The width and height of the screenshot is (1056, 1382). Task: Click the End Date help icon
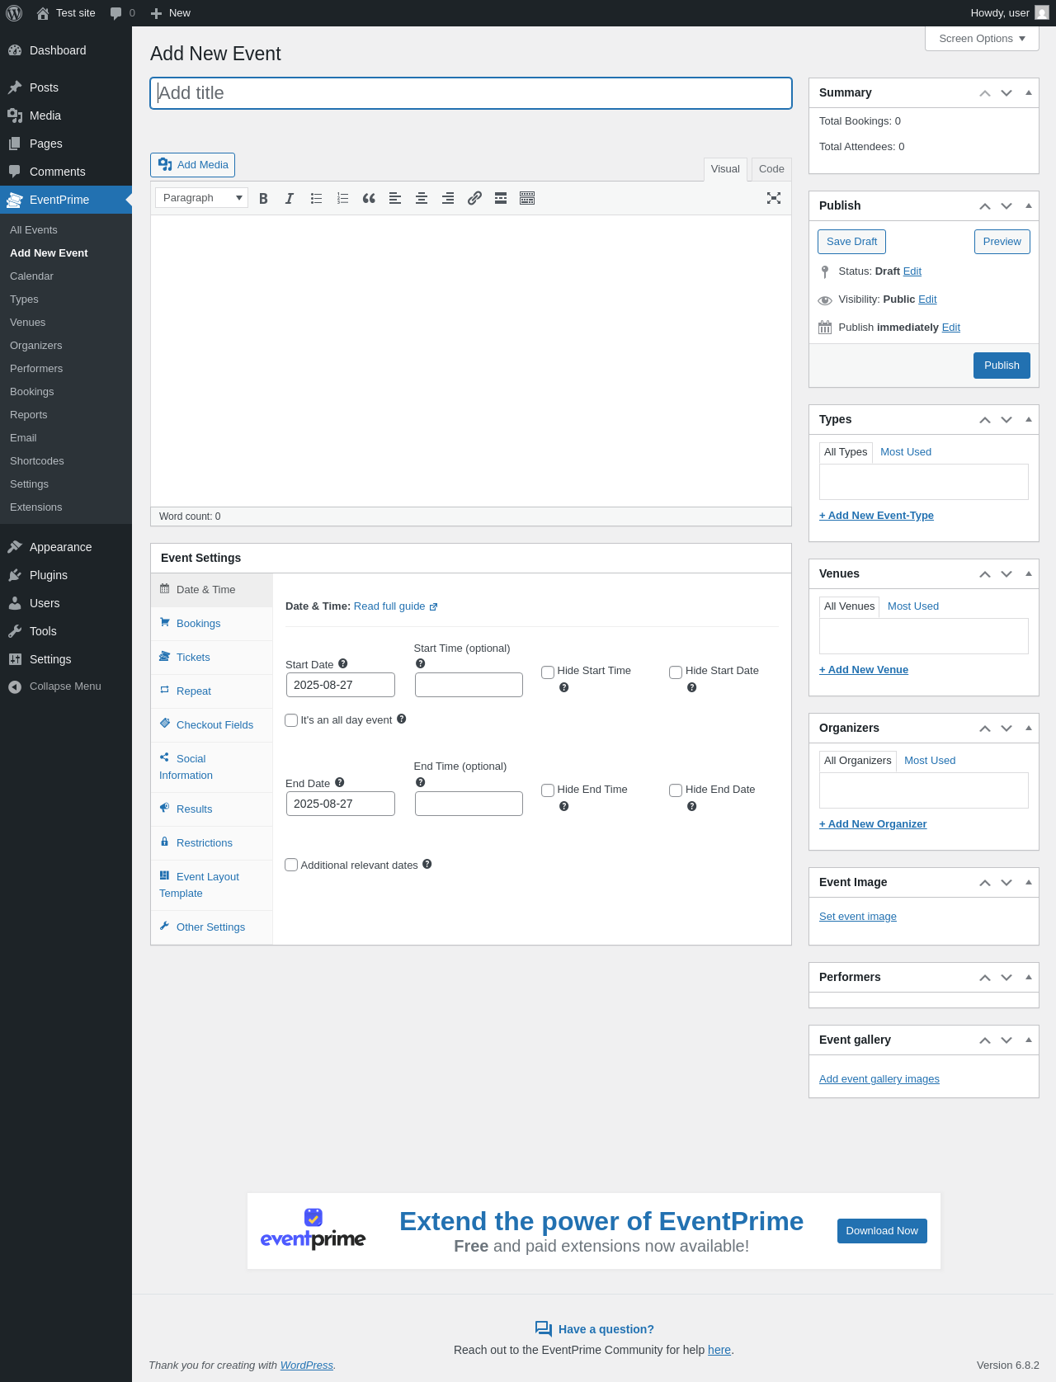point(340,782)
